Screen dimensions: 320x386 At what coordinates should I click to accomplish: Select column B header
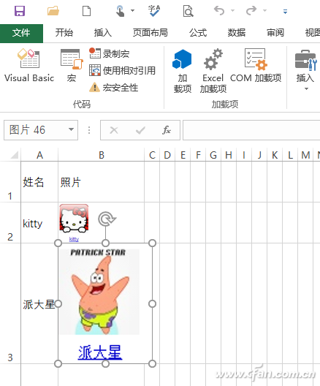(102, 155)
